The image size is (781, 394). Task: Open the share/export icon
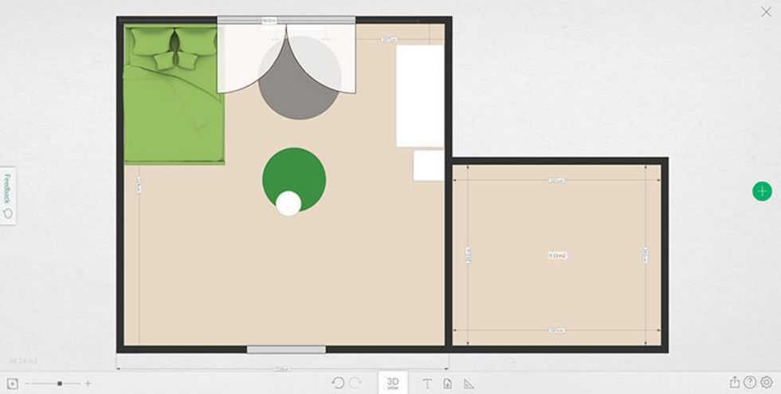pyautogui.click(x=734, y=383)
